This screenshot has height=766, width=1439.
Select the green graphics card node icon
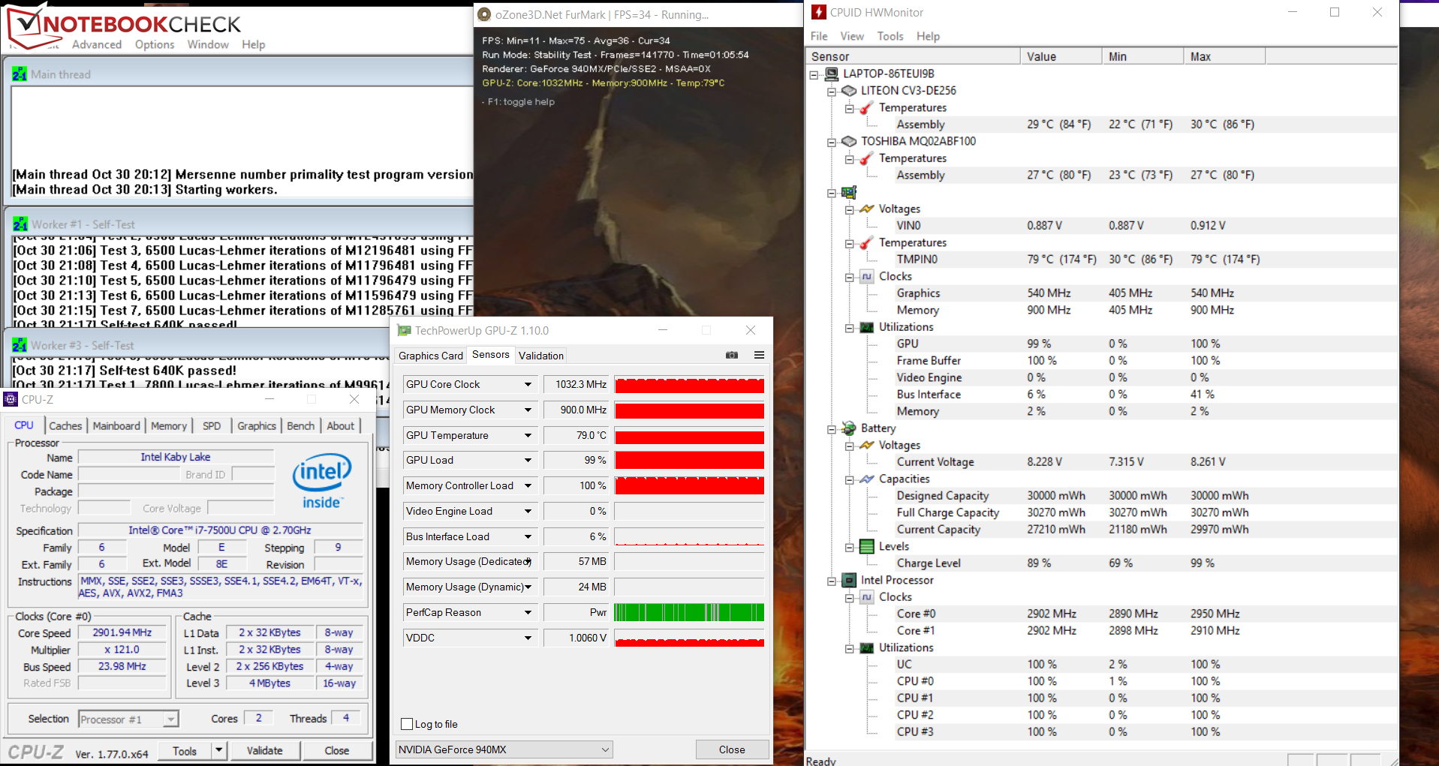click(849, 192)
